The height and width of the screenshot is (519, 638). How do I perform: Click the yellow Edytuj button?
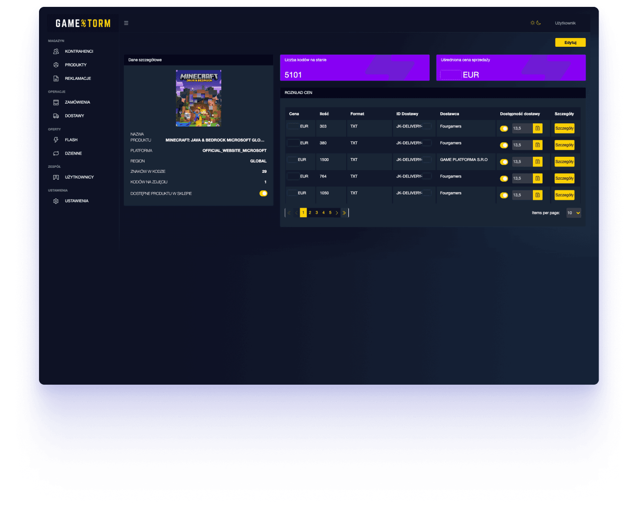click(x=571, y=43)
